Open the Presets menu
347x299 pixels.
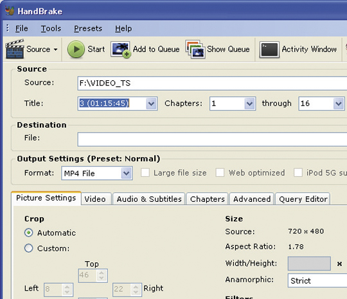tap(88, 28)
